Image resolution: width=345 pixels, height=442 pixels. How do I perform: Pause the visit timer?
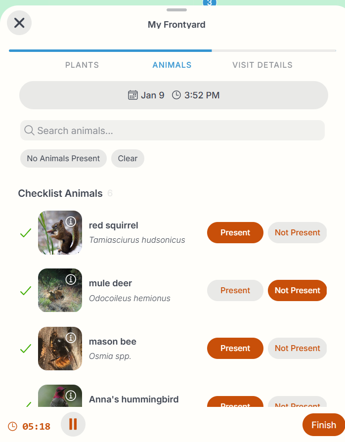(73, 424)
